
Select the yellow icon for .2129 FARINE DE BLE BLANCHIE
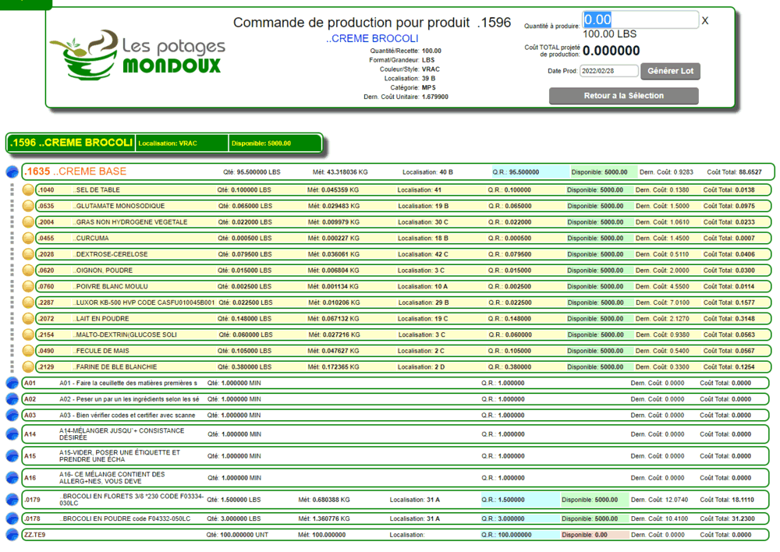coord(28,367)
